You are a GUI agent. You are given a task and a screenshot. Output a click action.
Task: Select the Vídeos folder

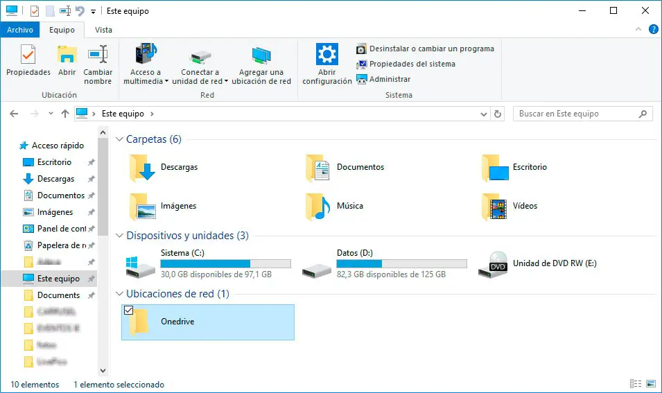(x=510, y=207)
